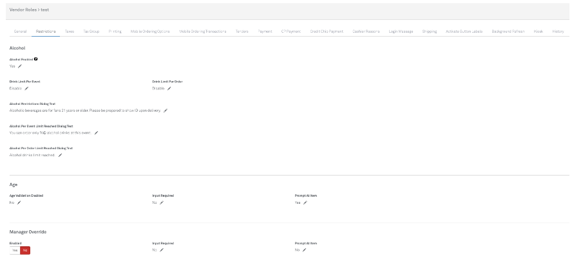
Task: Edit Age Validation Enabled value
Action: pyautogui.click(x=19, y=203)
